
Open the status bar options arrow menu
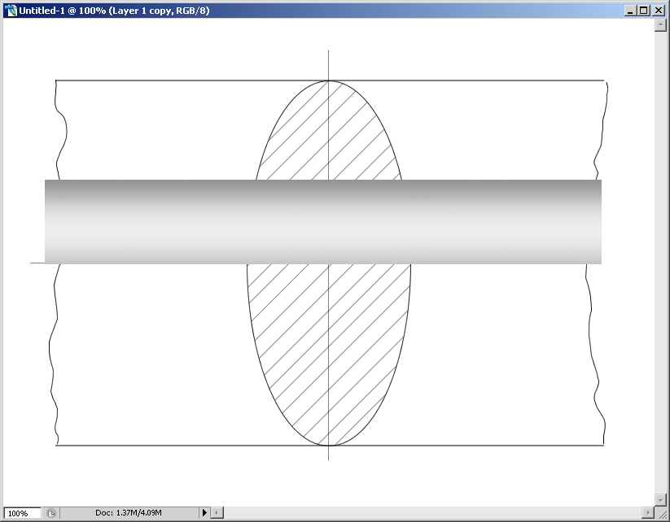pyautogui.click(x=204, y=512)
